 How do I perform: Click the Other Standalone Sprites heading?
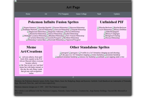(x=90, y=47)
